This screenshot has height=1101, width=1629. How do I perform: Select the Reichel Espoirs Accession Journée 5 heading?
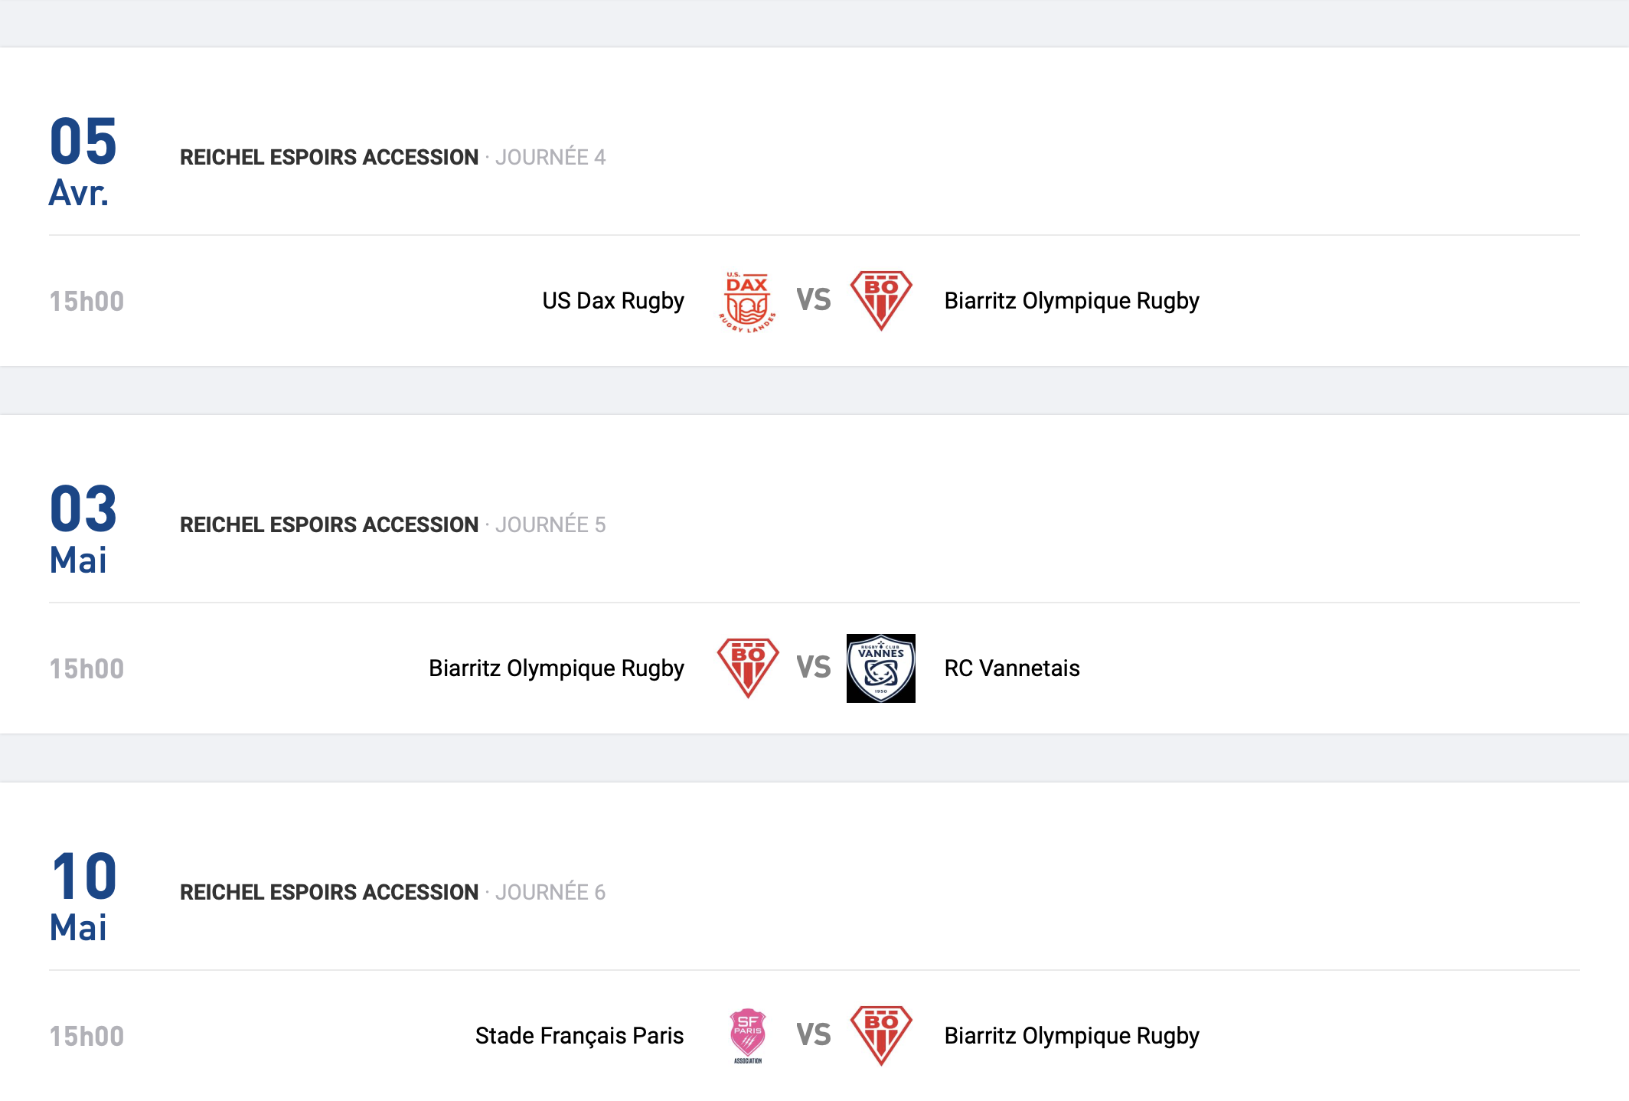point(393,524)
